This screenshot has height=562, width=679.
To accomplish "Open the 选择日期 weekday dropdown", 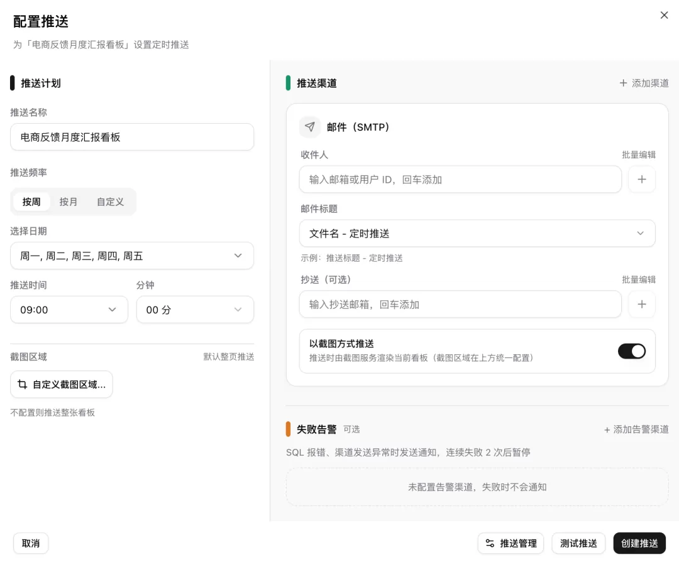I will click(x=132, y=256).
